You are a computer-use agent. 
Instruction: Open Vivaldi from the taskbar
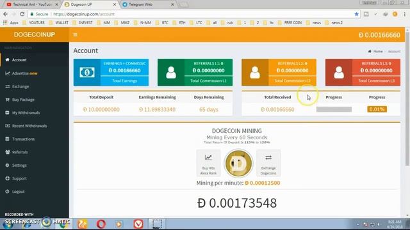138,224
